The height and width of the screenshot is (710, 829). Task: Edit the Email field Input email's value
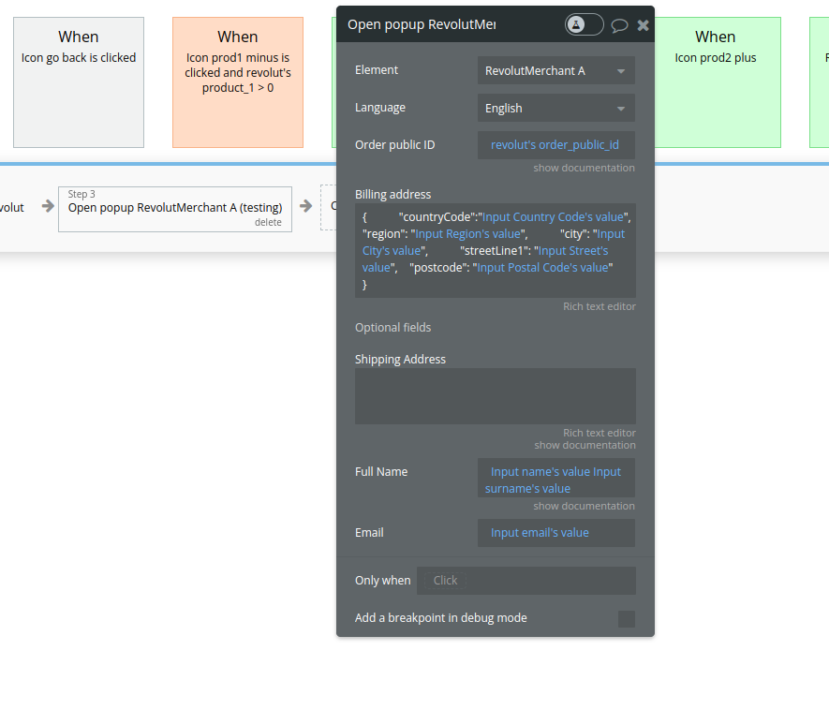(x=556, y=533)
